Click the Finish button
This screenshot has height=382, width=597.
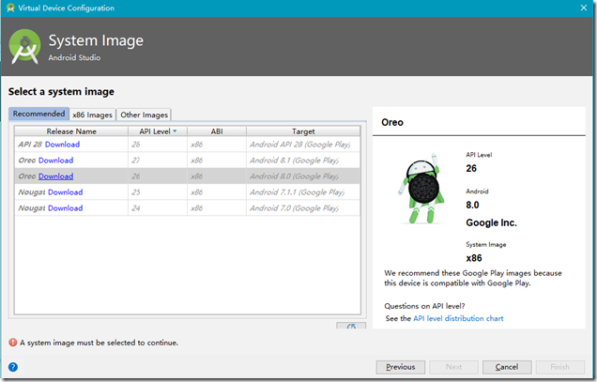tap(560, 367)
